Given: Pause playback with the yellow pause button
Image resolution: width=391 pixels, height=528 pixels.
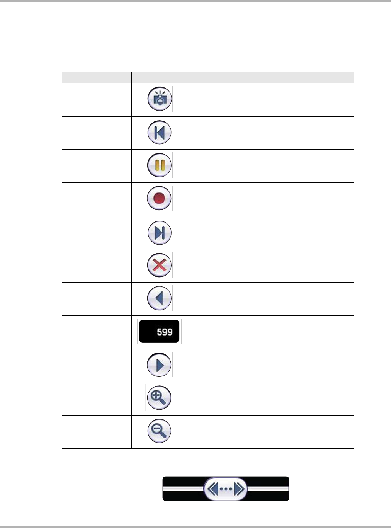Looking at the screenshot, I should pos(159,165).
